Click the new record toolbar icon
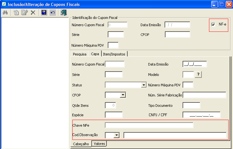This screenshot has height=149, width=233. click(16, 13)
